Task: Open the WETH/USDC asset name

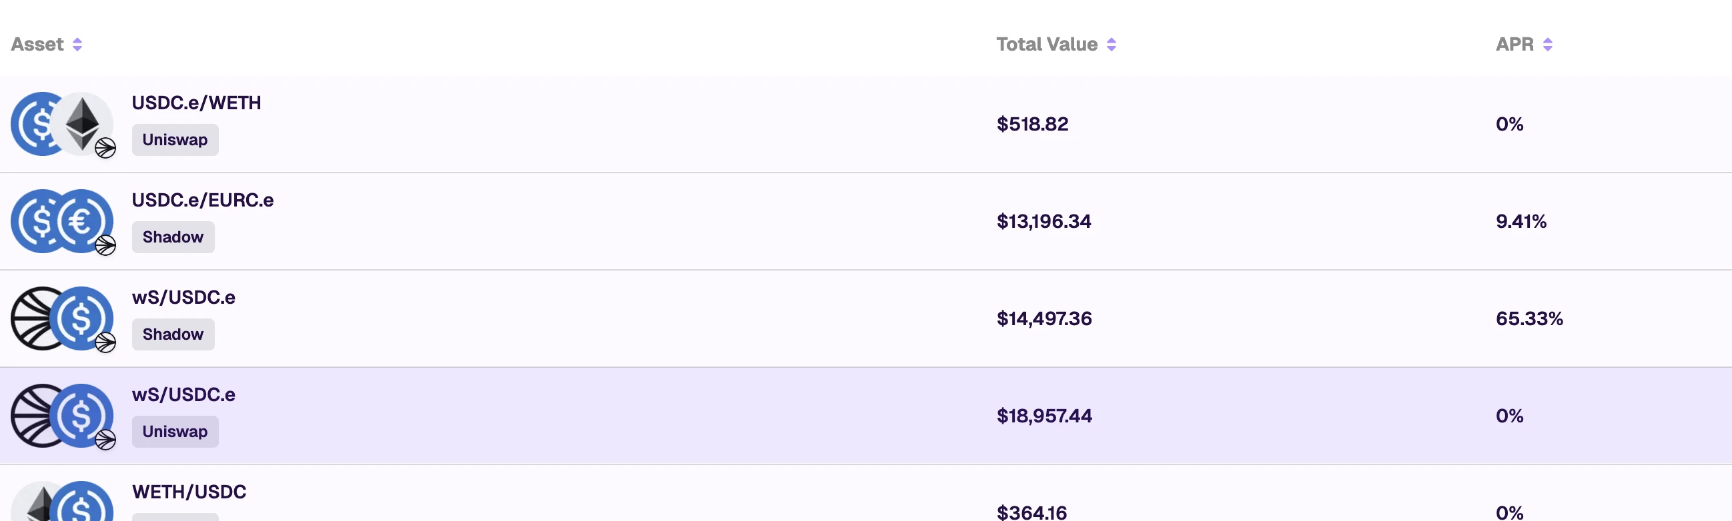Action: click(189, 492)
